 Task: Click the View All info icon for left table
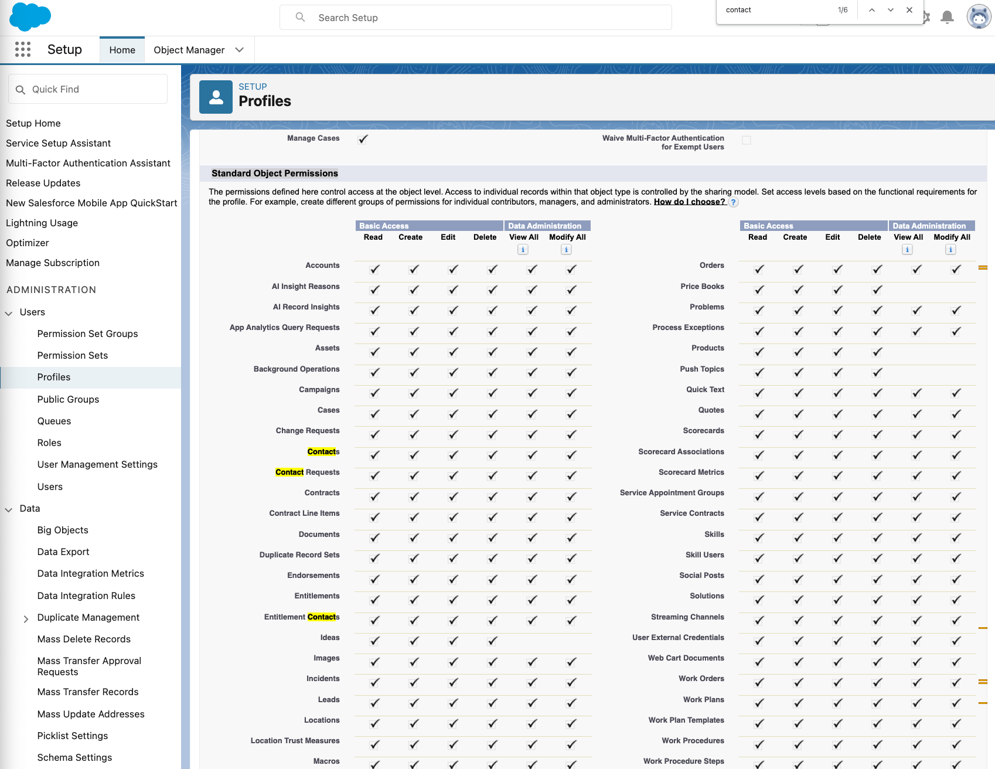[523, 250]
